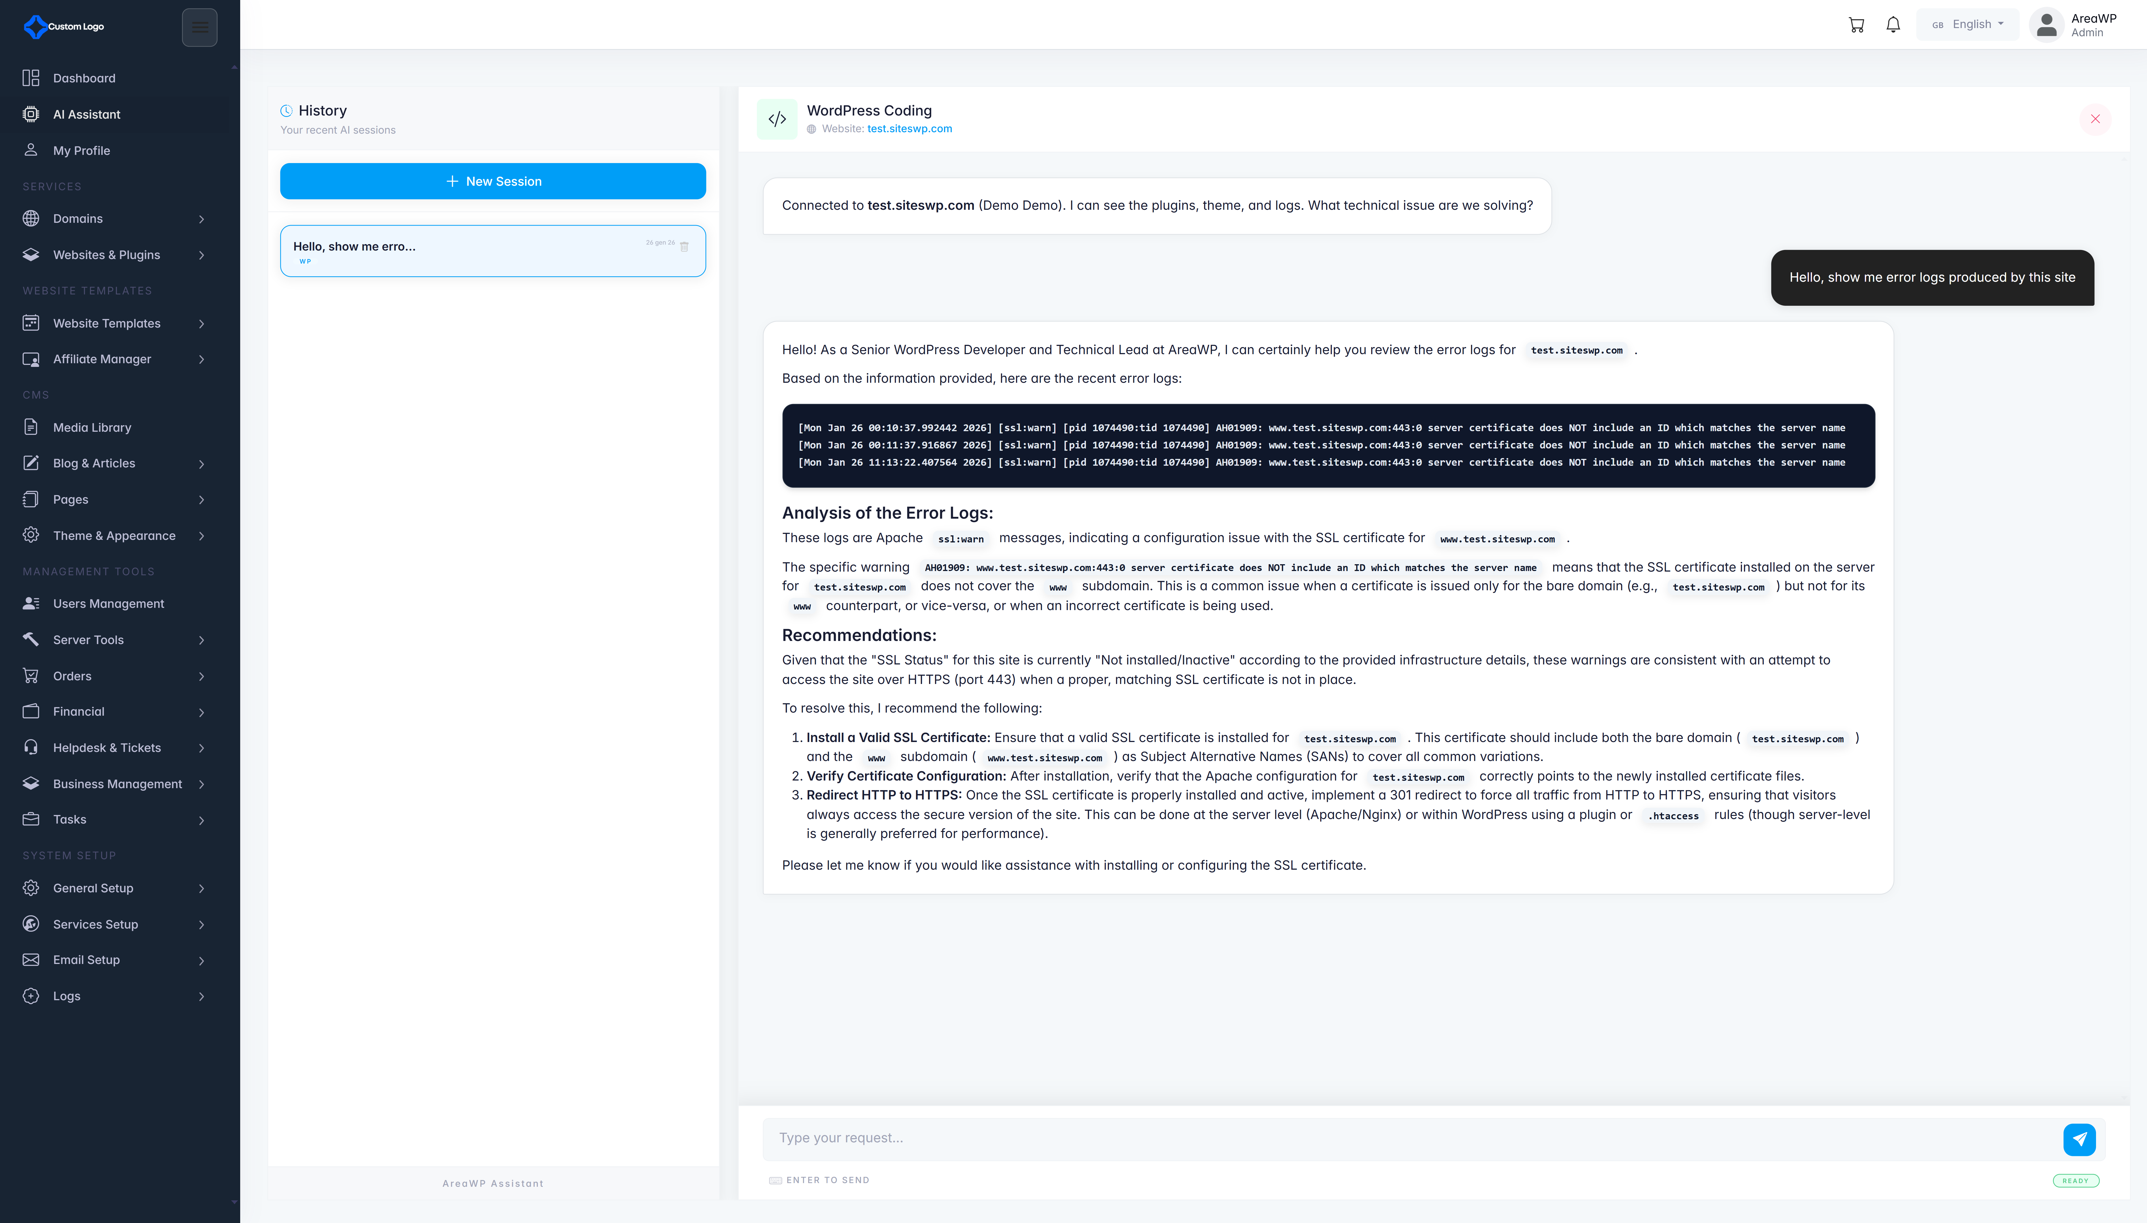This screenshot has width=2147, height=1223.
Task: Start a New Session
Action: [x=493, y=181]
